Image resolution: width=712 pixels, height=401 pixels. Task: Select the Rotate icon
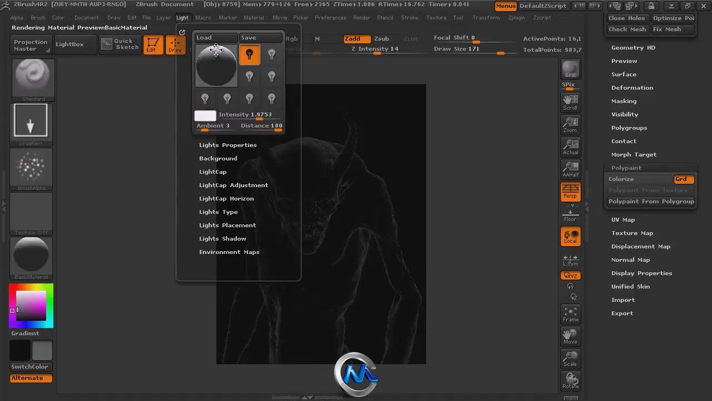click(x=570, y=380)
